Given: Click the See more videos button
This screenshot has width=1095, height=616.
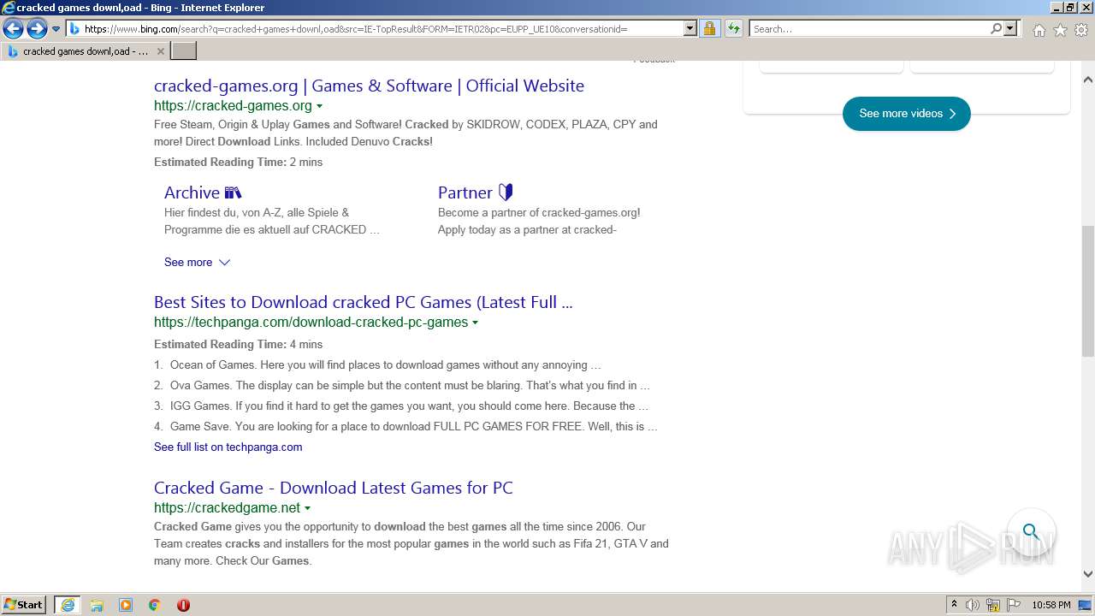Looking at the screenshot, I should 906,114.
